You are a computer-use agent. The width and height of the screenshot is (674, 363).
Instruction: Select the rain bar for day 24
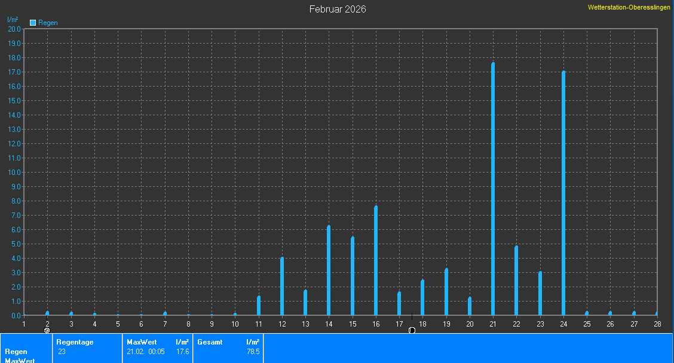(x=563, y=193)
